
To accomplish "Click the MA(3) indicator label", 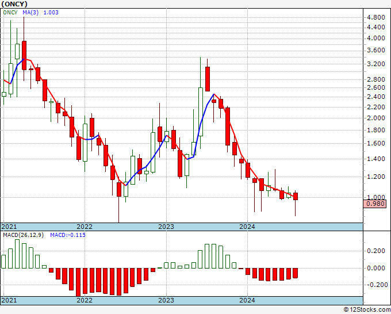I will point(30,13).
